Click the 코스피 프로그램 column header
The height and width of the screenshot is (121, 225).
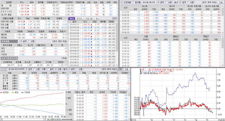click(194, 6)
